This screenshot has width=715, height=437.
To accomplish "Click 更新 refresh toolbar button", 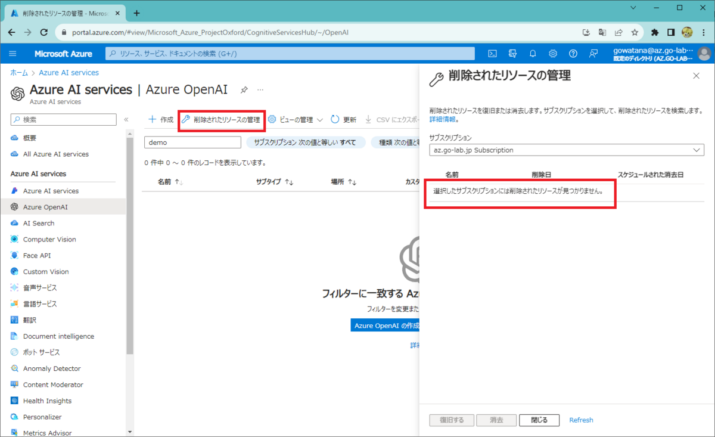I will pyautogui.click(x=343, y=120).
